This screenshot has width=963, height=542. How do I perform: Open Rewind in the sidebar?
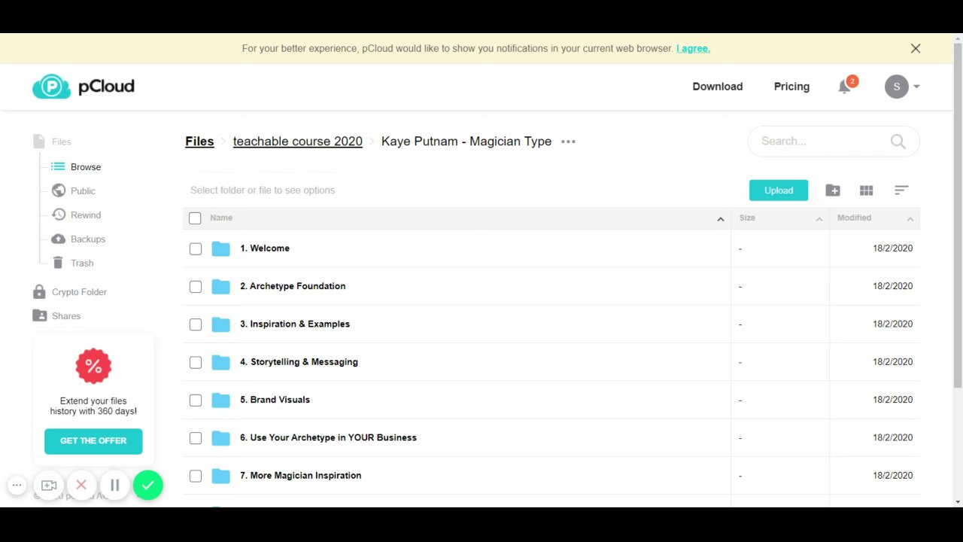tap(86, 215)
